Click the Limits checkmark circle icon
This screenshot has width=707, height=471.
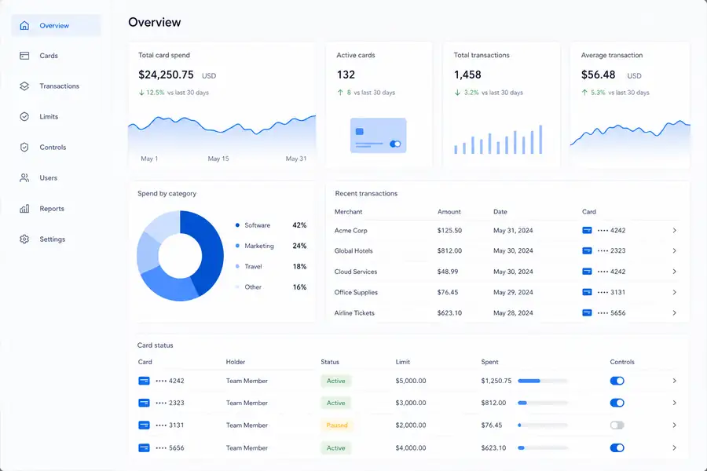(x=24, y=116)
